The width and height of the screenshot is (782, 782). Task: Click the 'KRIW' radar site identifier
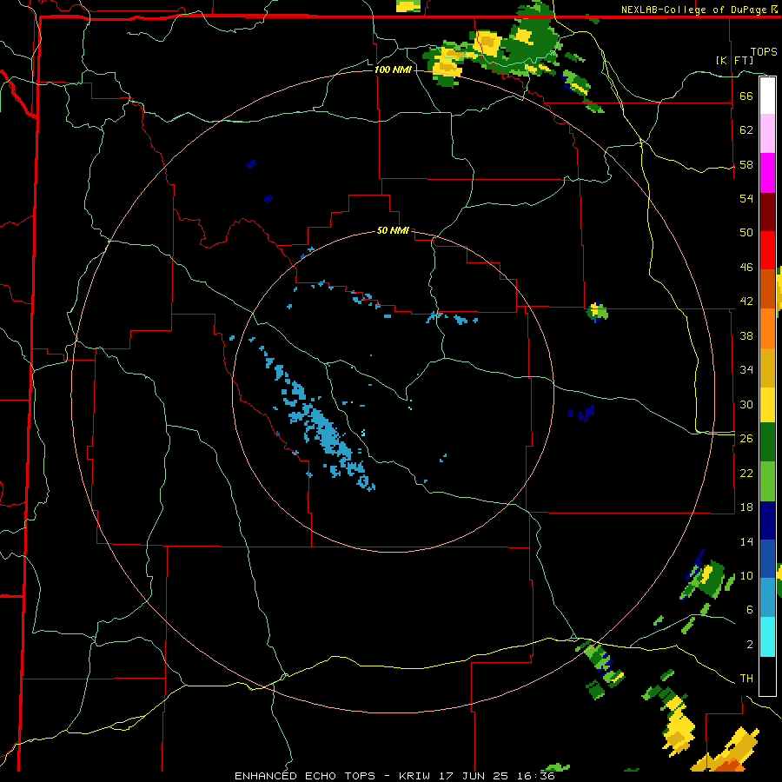pos(415,776)
